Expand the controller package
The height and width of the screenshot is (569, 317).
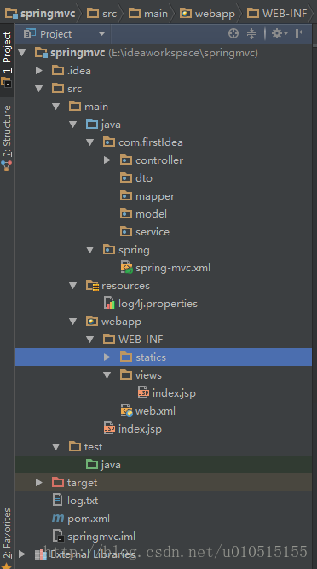click(x=107, y=160)
